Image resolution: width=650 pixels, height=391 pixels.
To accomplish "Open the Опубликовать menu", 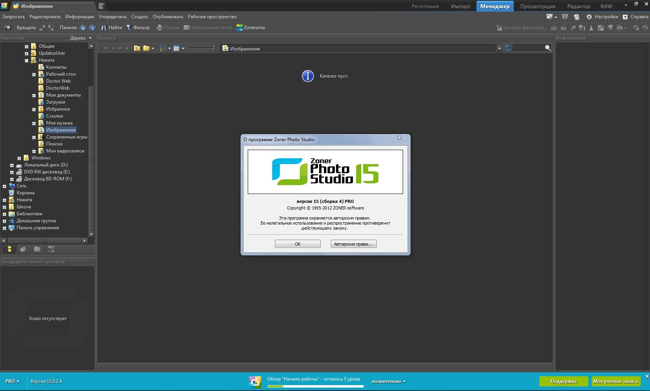I will point(168,17).
